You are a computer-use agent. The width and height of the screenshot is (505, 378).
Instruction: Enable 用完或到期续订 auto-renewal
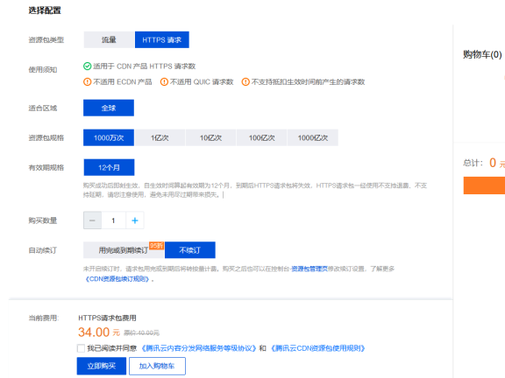(x=124, y=250)
